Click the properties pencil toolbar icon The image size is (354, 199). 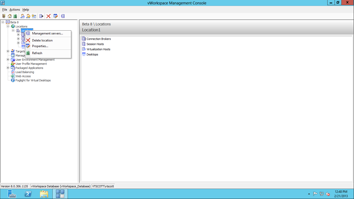[56, 16]
